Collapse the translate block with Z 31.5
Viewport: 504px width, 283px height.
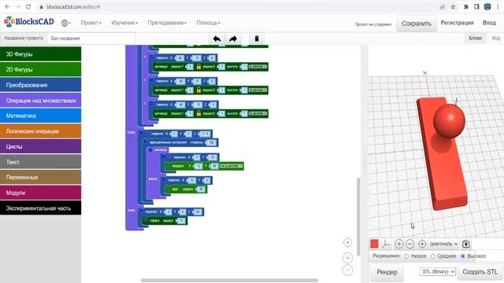coord(141,133)
